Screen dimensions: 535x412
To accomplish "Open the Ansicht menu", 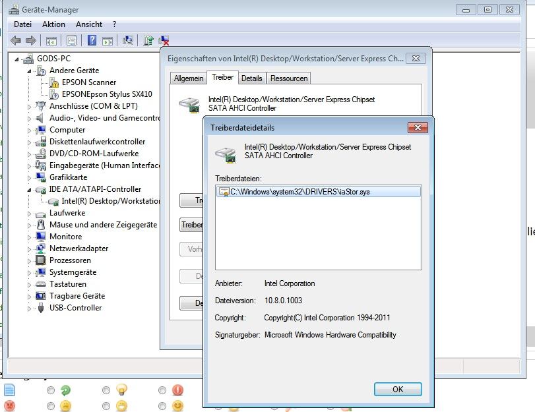I will point(89,24).
